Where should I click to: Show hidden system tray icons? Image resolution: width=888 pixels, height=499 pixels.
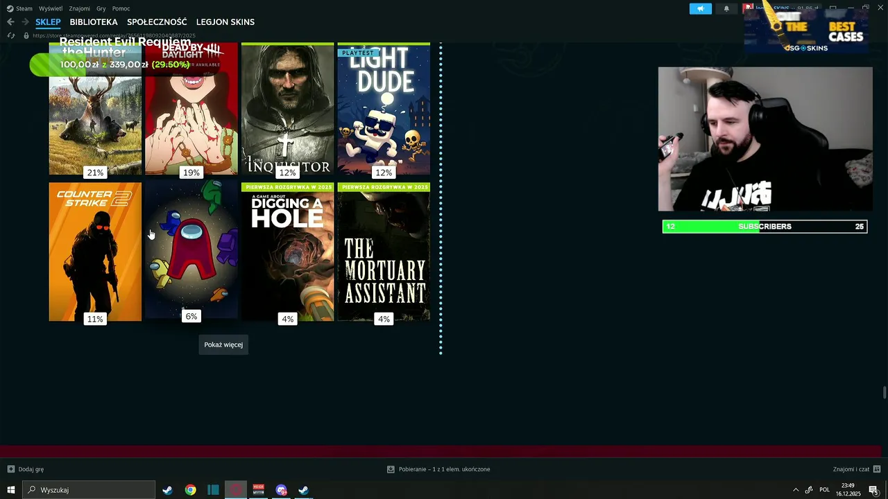796,490
